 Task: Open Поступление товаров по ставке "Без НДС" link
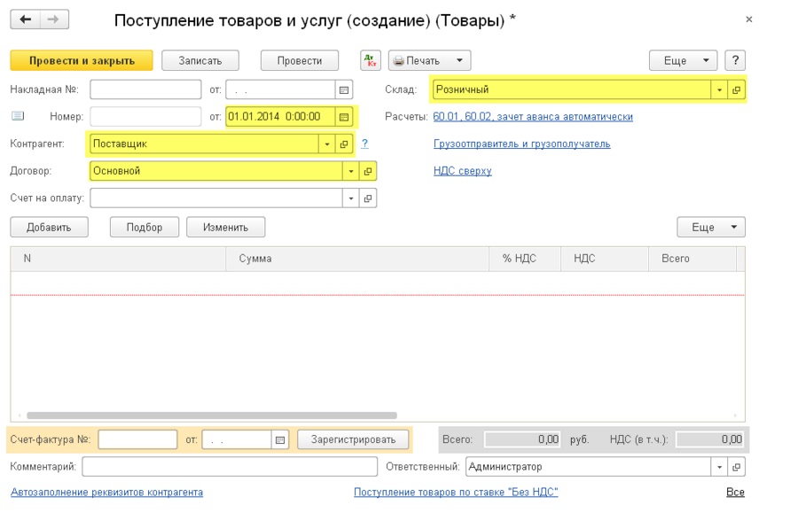coord(456,492)
